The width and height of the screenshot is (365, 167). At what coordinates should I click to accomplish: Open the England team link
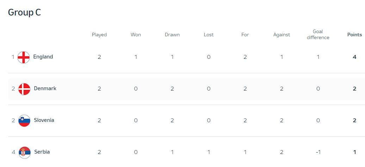43,57
